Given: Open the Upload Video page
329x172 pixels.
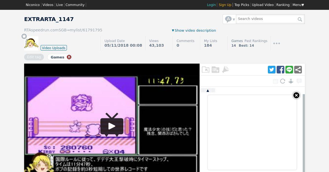Looking at the screenshot, I should (263, 5).
